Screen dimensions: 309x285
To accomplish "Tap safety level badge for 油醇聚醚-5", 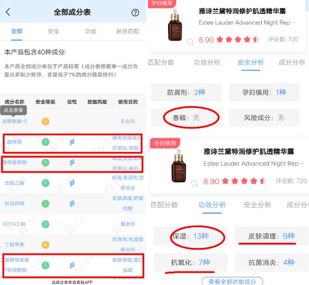I will click(x=46, y=121).
